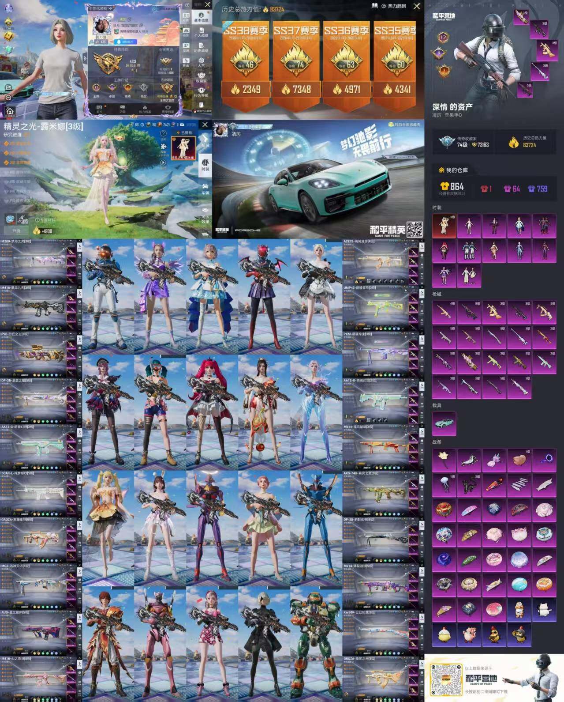Click the M200-梦海之灵 weapon title
The width and height of the screenshot is (564, 702).
(16, 242)
